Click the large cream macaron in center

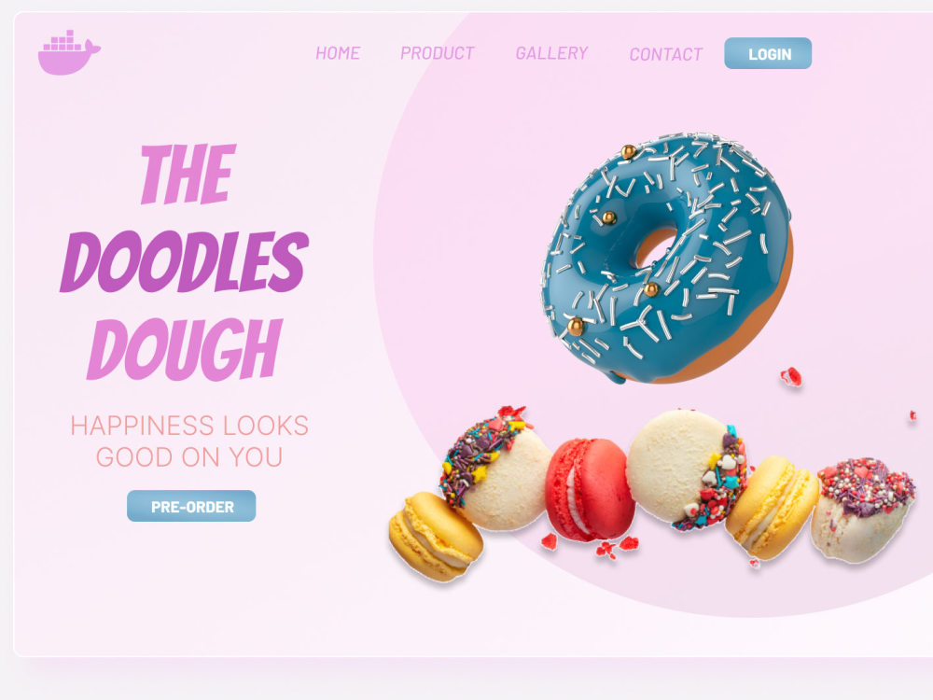click(x=688, y=469)
